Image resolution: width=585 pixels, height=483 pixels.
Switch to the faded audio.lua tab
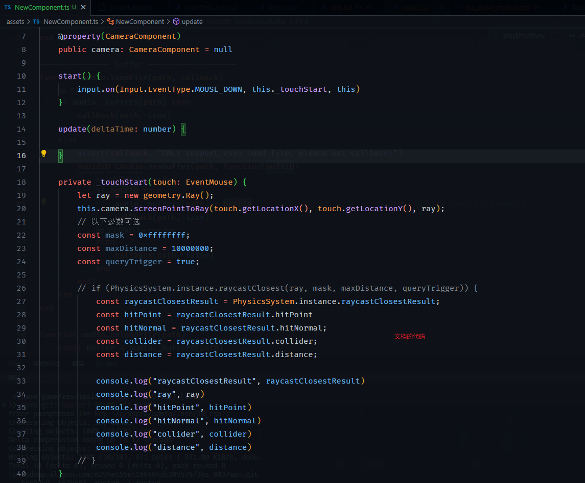415,7
